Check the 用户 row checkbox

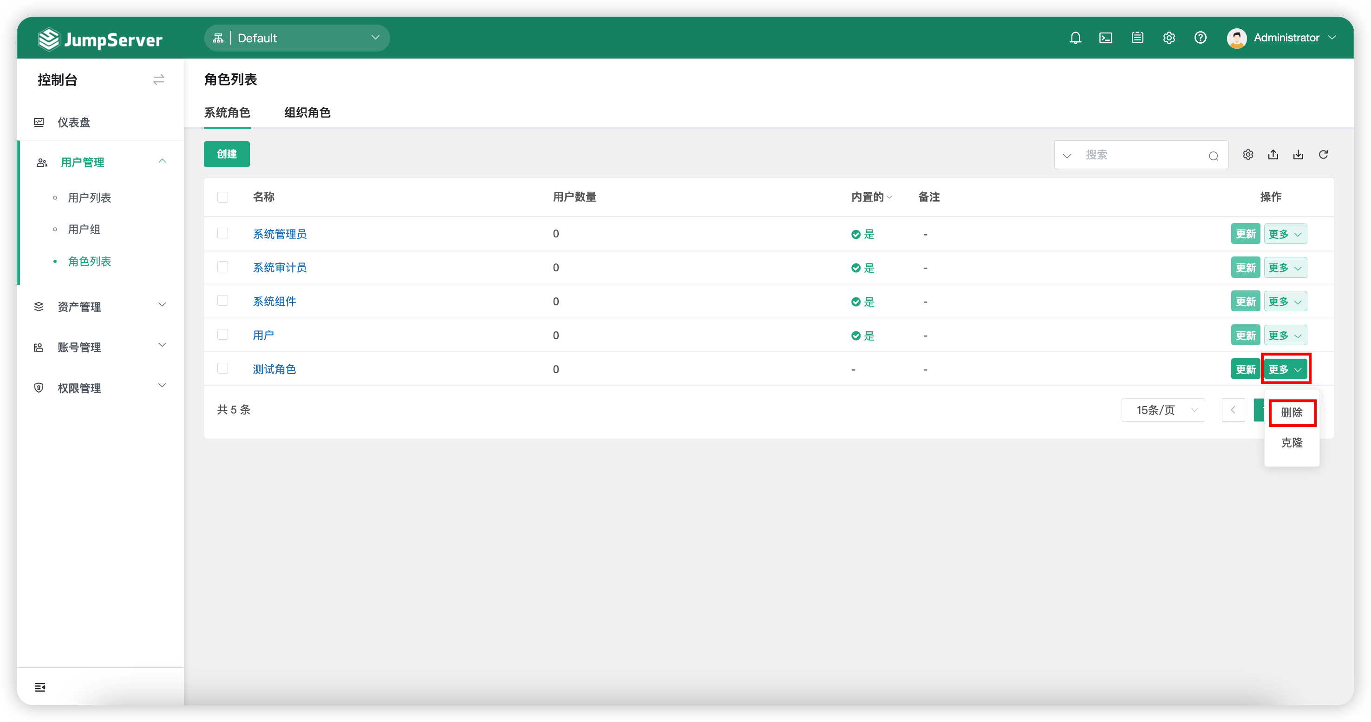click(222, 335)
